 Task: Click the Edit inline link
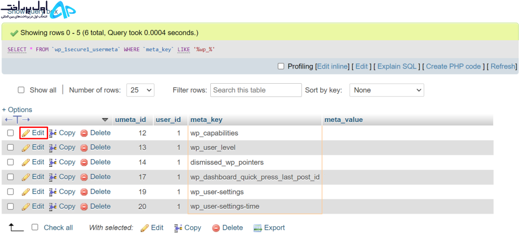pyautogui.click(x=332, y=66)
